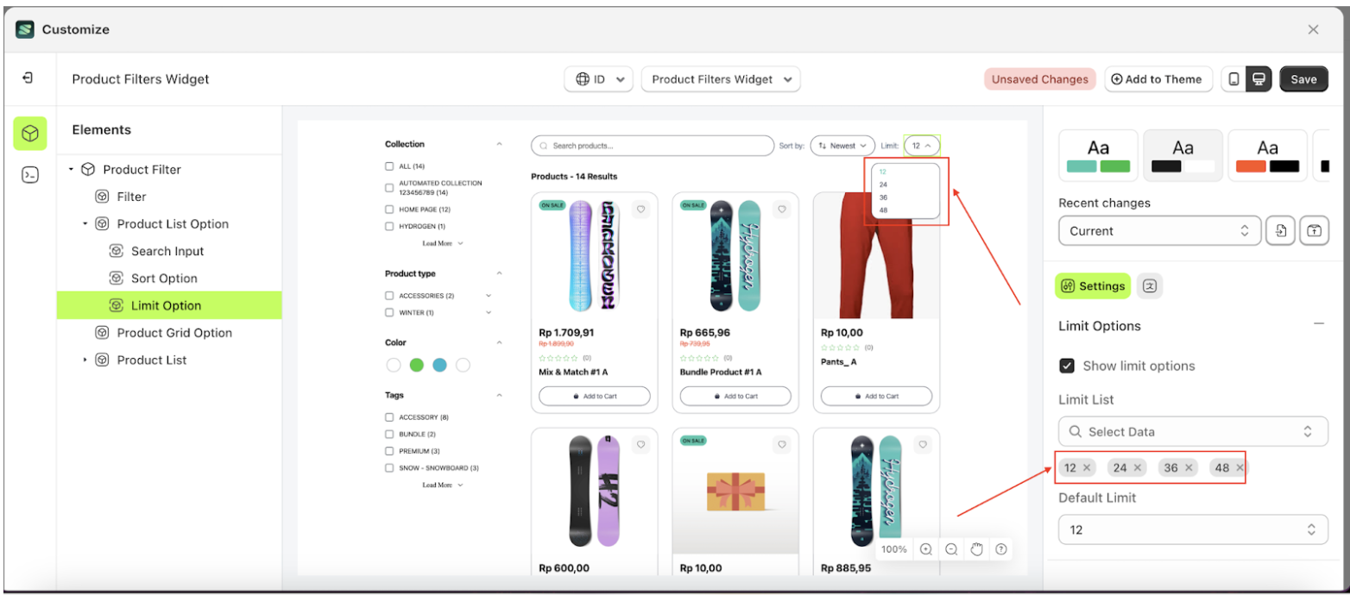
Task: Open the ID language dropdown
Action: point(599,79)
